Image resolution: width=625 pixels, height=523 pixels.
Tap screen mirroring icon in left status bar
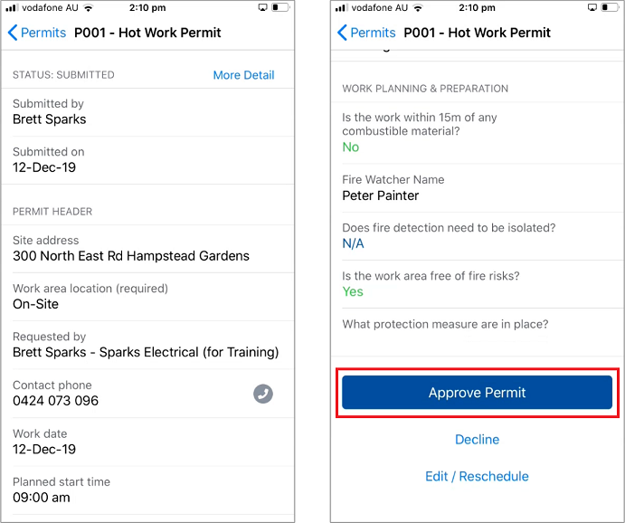coord(262,7)
